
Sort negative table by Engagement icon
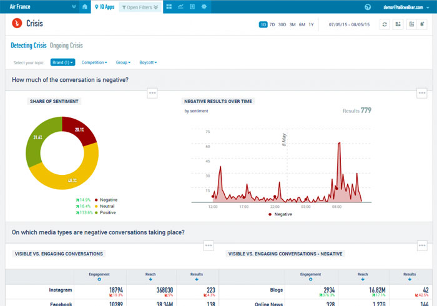[x=310, y=280]
